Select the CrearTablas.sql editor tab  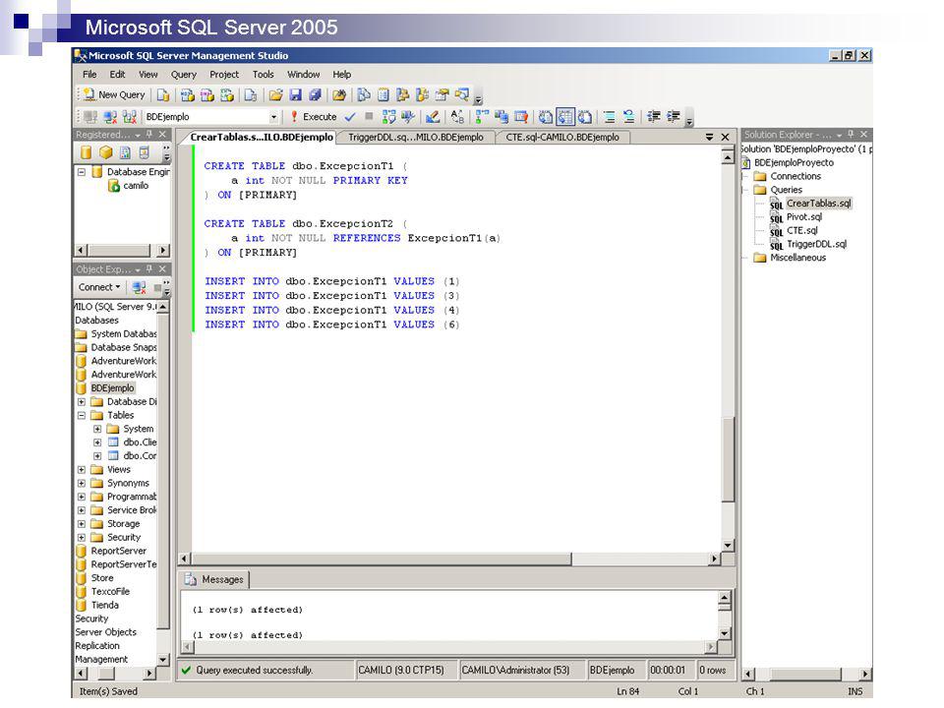(x=262, y=138)
